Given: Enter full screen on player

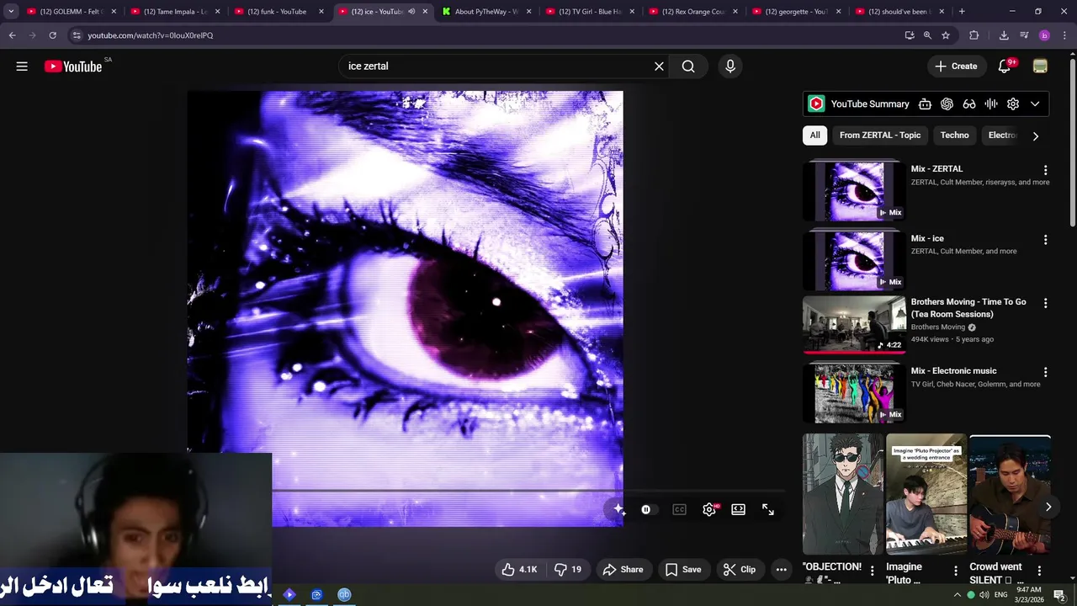Looking at the screenshot, I should tap(767, 510).
